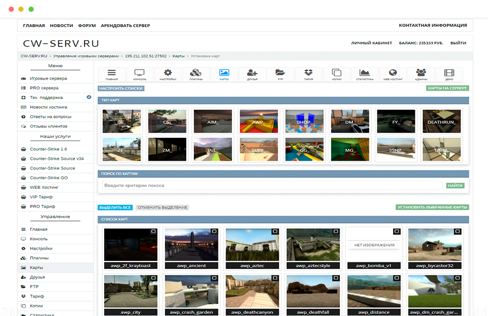Click the Web Хостинг globe icon
488x316 pixels.
click(393, 73)
